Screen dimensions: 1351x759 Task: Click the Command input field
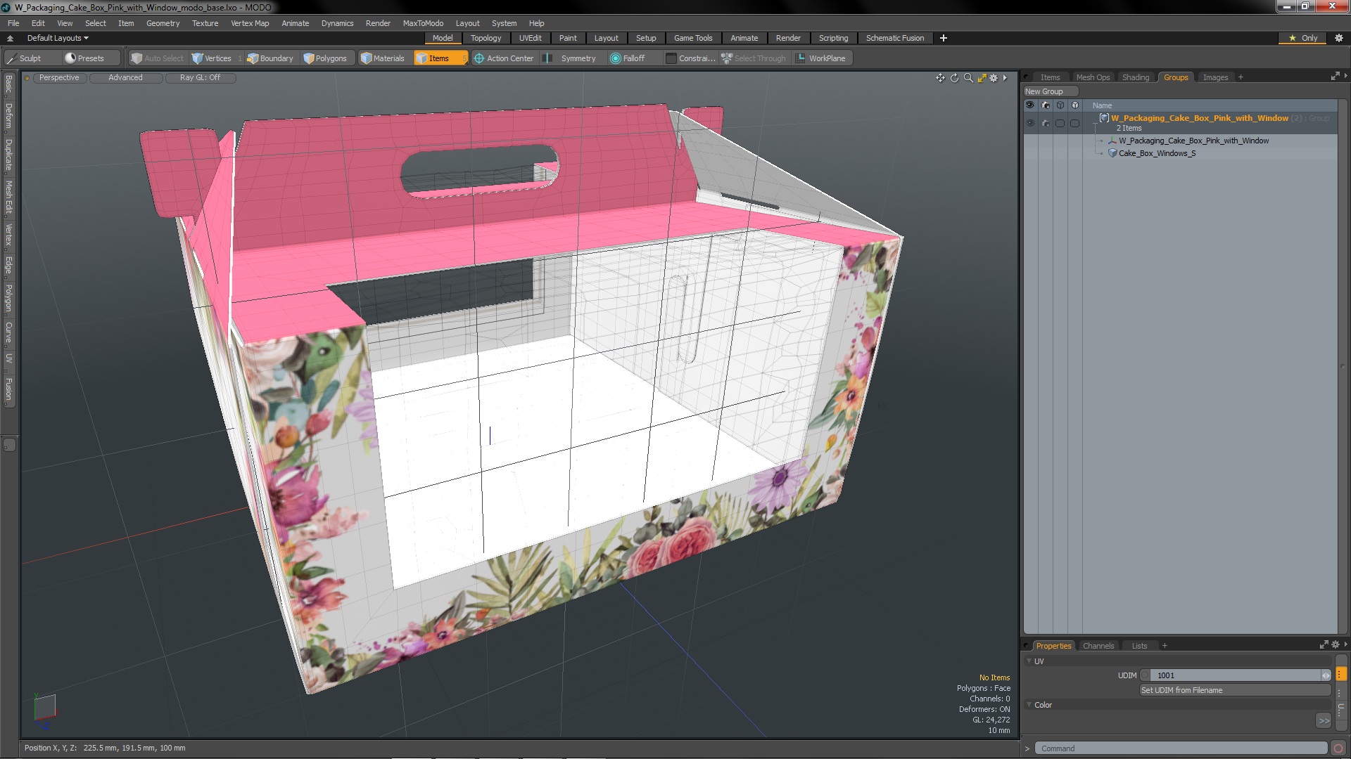click(1181, 748)
